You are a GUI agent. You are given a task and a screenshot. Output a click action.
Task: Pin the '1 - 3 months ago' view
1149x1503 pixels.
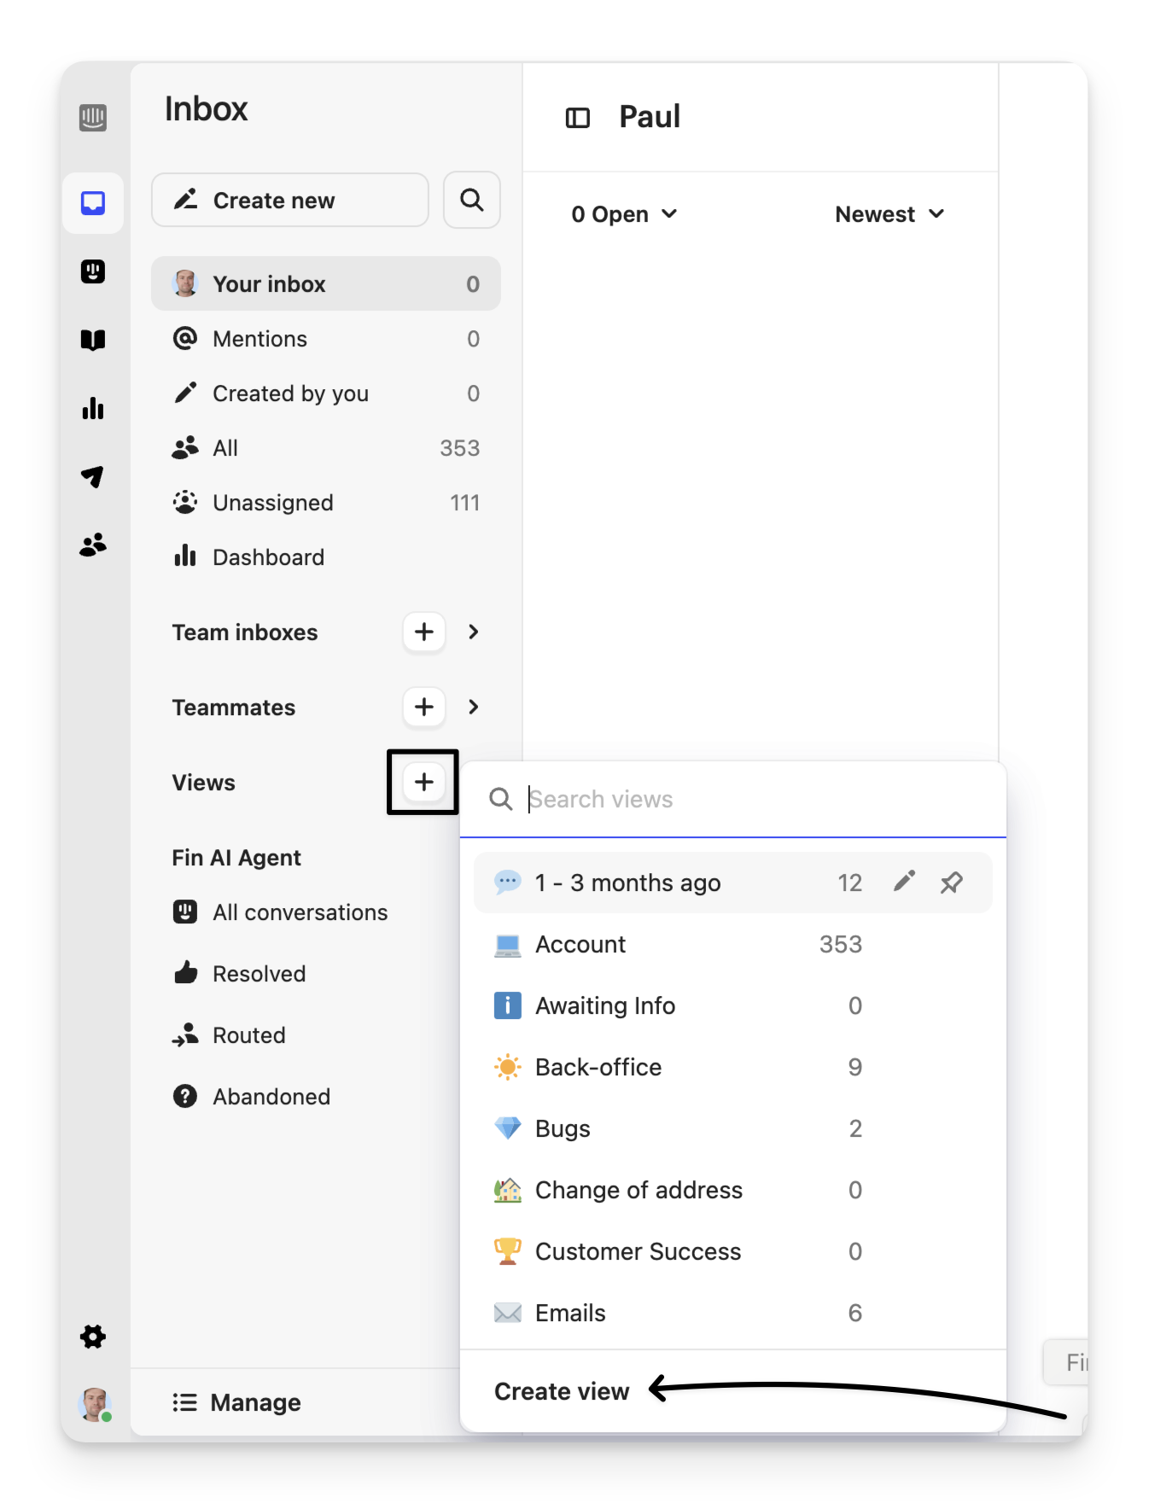coord(951,883)
